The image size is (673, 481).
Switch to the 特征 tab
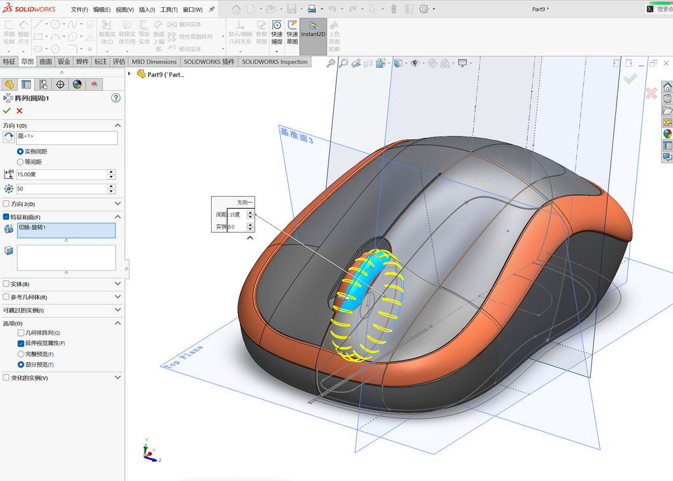[9, 62]
